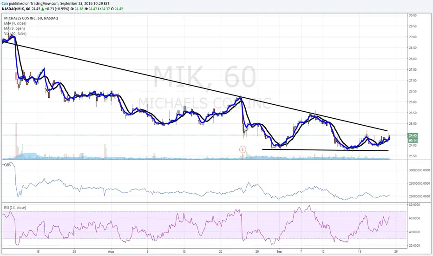Click the 30.00 price axis label

point(413,15)
